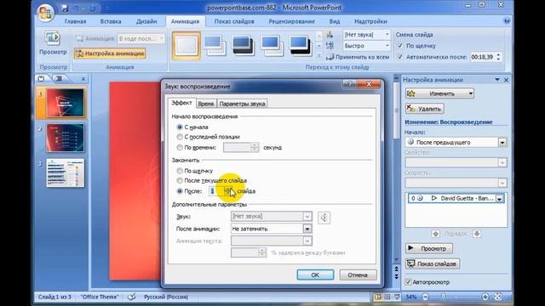Screen dimensions: 545x306
Task: Move animation down in order
Action: pos(477,234)
